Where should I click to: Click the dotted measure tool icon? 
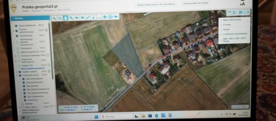[99, 17]
